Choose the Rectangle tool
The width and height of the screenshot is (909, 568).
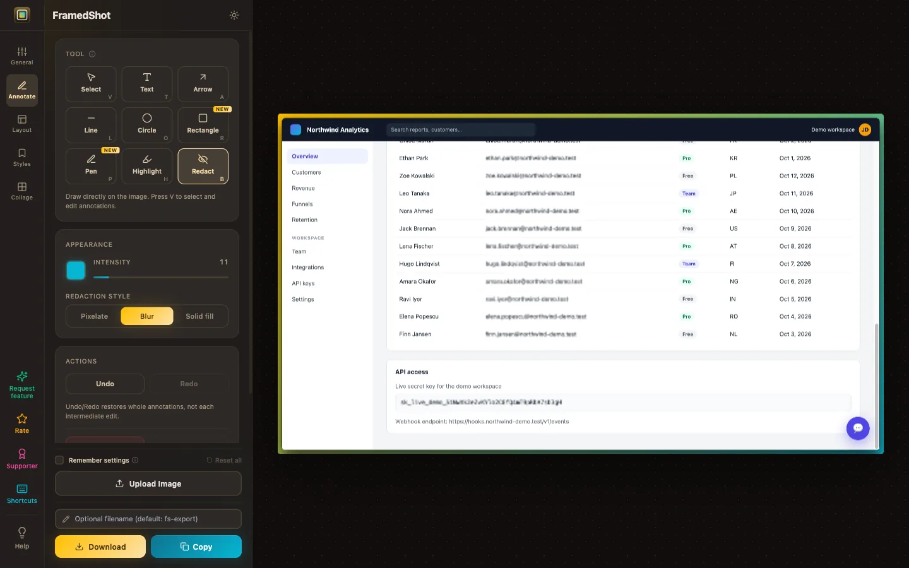tap(203, 125)
